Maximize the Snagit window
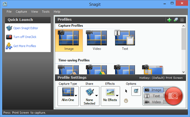Viewport: 190px width, 117px height. (x=172, y=3)
